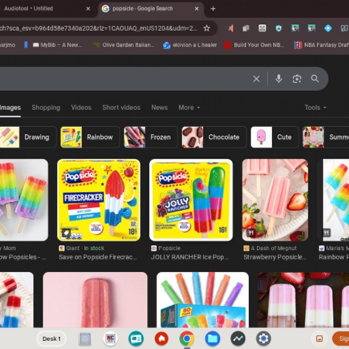Click the white grid-squares extension icon
349x349 pixels.
tap(262, 29)
